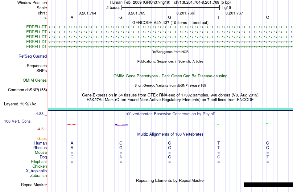This screenshot has height=192, width=293.
Task: Select the Human species label
Action: [40, 143]
